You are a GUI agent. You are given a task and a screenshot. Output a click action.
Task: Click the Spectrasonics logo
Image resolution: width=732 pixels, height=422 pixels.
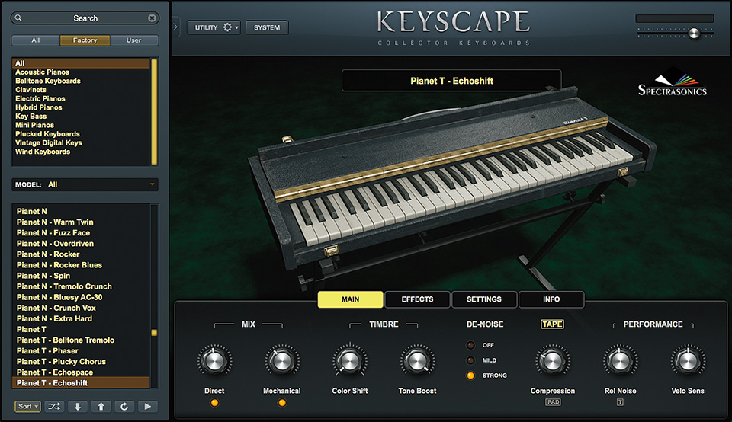coord(673,84)
